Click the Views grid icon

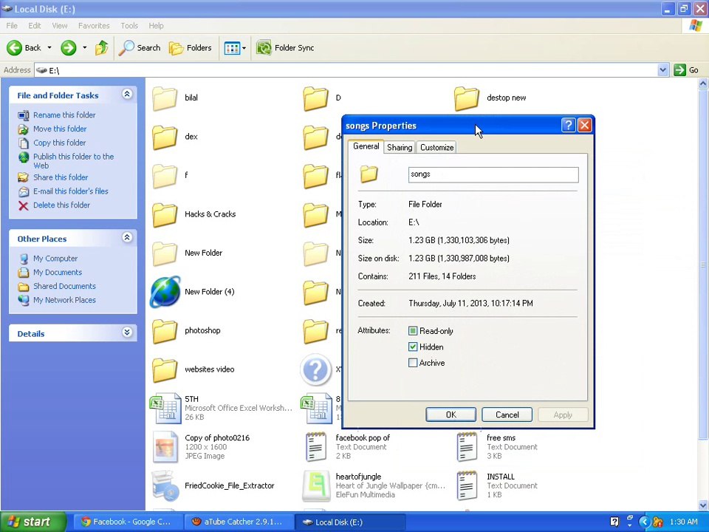232,48
